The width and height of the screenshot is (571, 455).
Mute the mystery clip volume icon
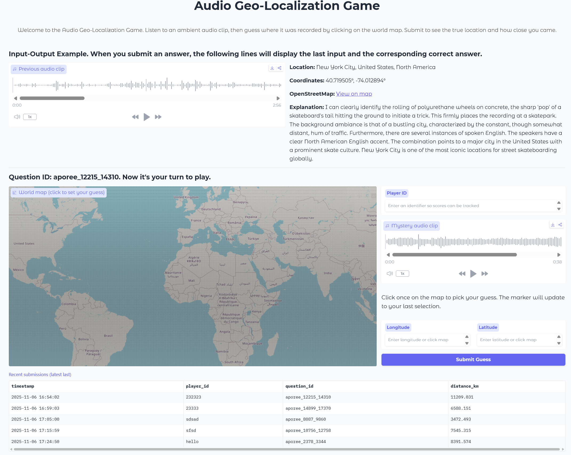390,274
